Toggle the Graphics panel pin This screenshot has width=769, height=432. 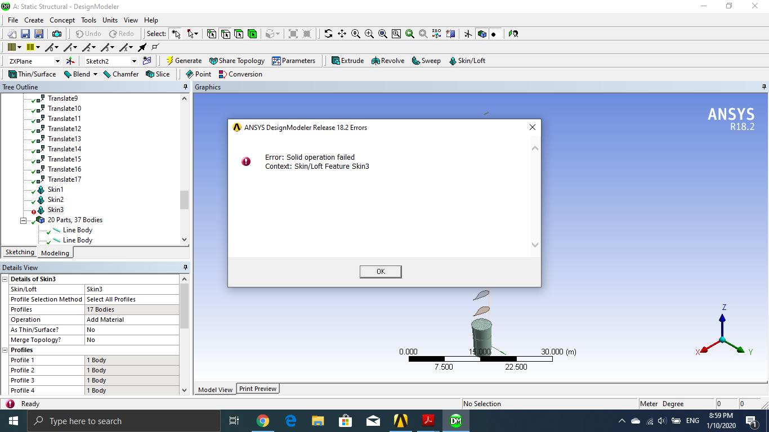[x=764, y=87]
